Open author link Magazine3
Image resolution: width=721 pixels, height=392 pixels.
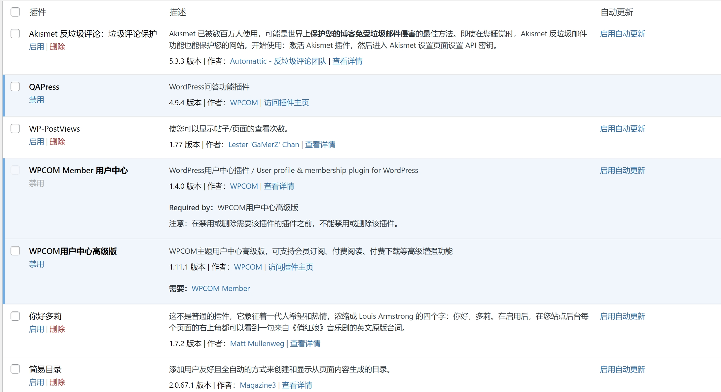258,385
